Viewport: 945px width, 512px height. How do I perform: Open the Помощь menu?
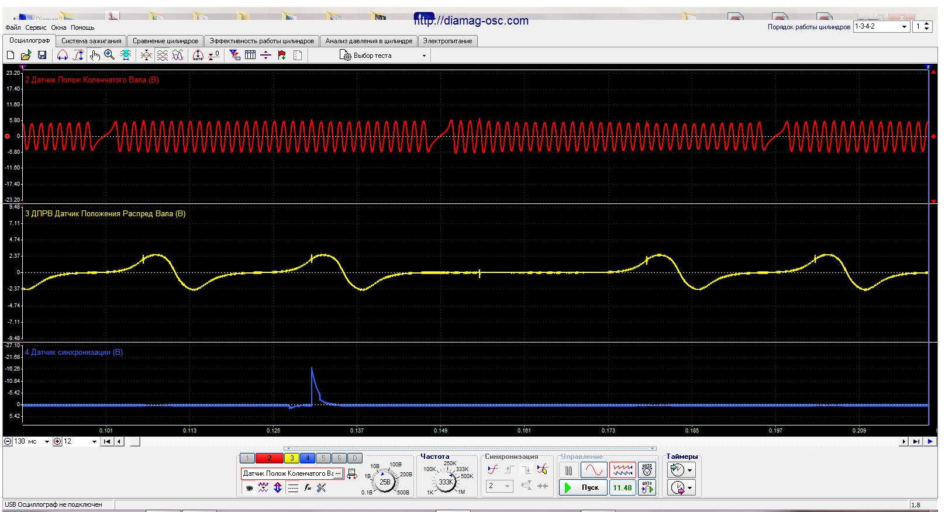coord(82,27)
